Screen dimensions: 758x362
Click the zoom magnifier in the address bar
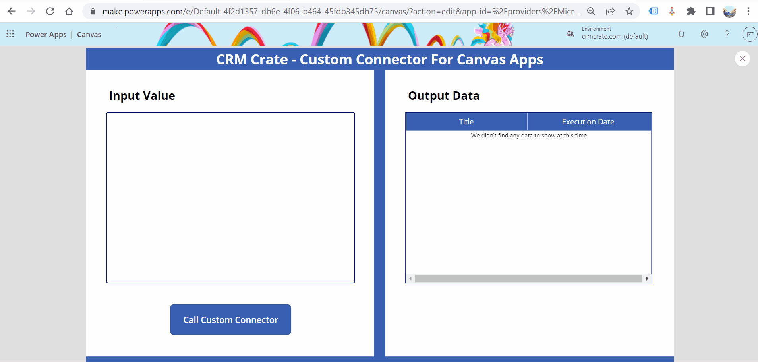point(591,11)
